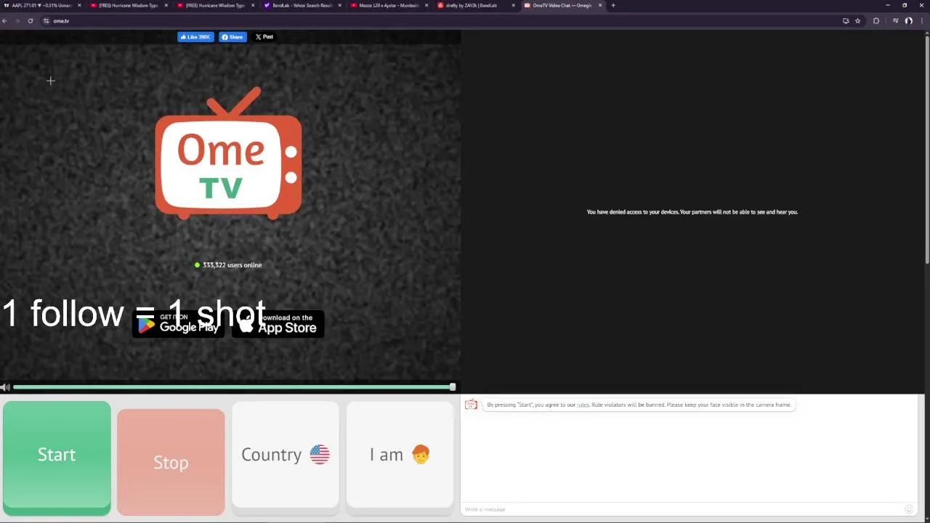This screenshot has width=930, height=523.
Task: Click the male face emoji icon
Action: 421,455
